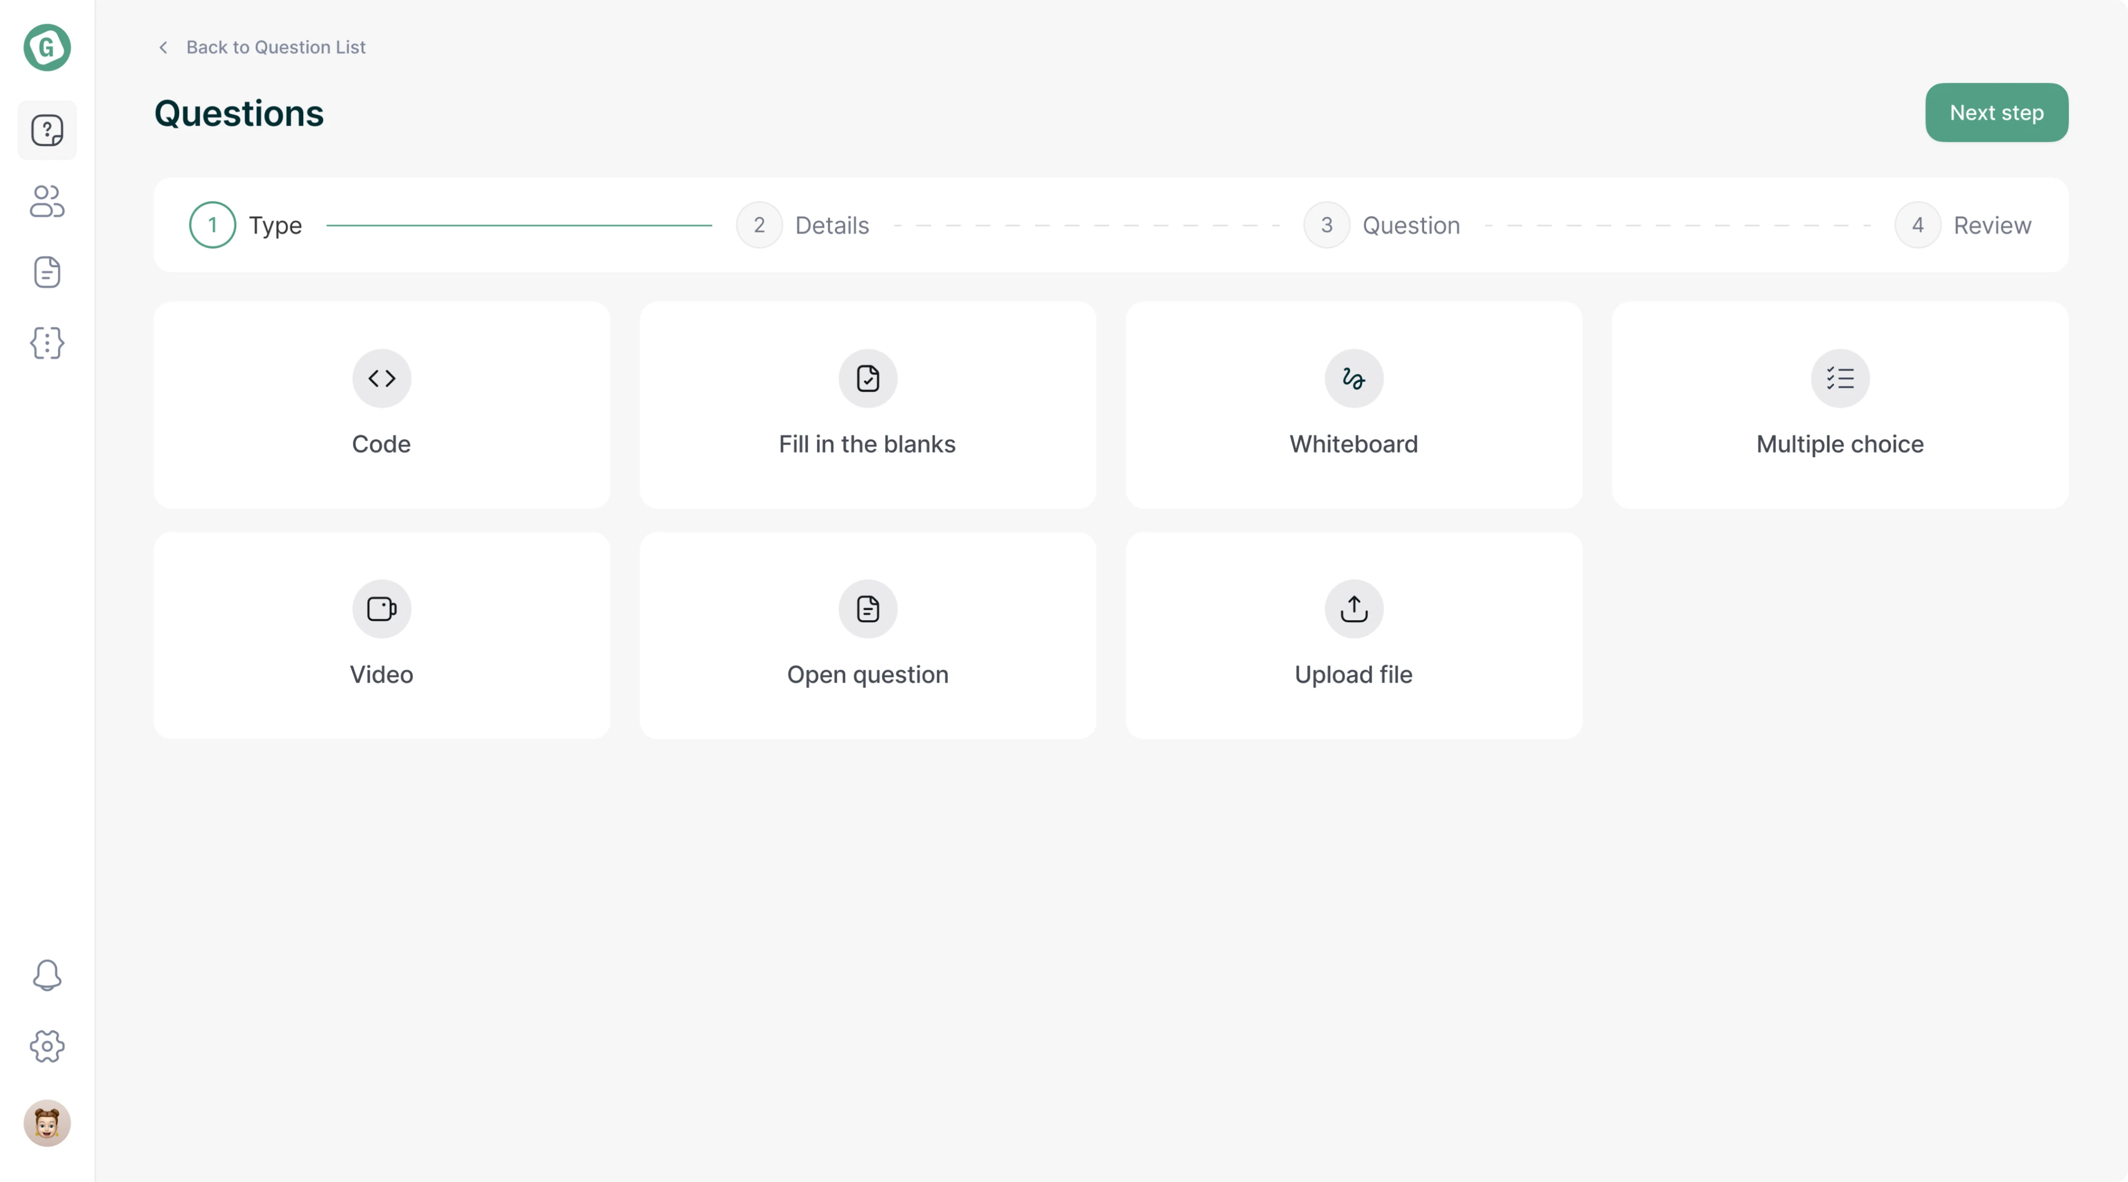Choose the Fill in the blanks card
This screenshot has height=1182, width=2128.
(x=867, y=405)
